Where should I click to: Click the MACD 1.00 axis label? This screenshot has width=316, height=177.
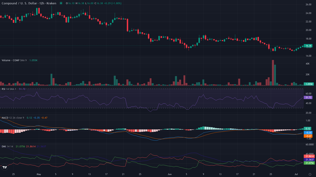coord(308,121)
